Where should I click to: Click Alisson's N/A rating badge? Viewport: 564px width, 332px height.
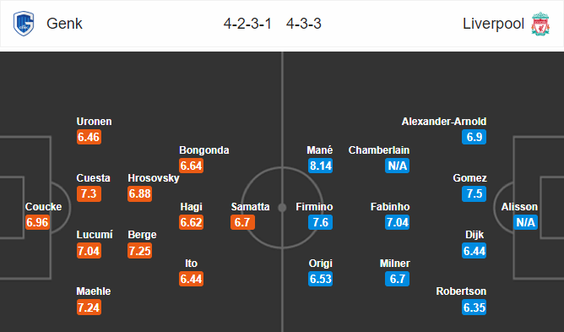click(526, 222)
